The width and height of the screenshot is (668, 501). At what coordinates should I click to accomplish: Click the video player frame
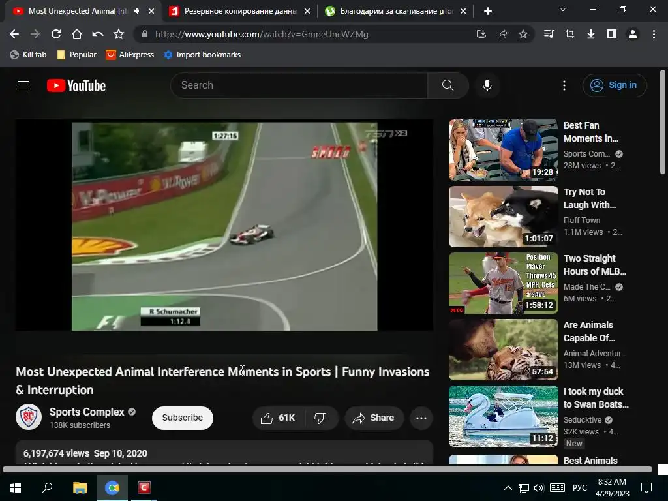tap(224, 226)
